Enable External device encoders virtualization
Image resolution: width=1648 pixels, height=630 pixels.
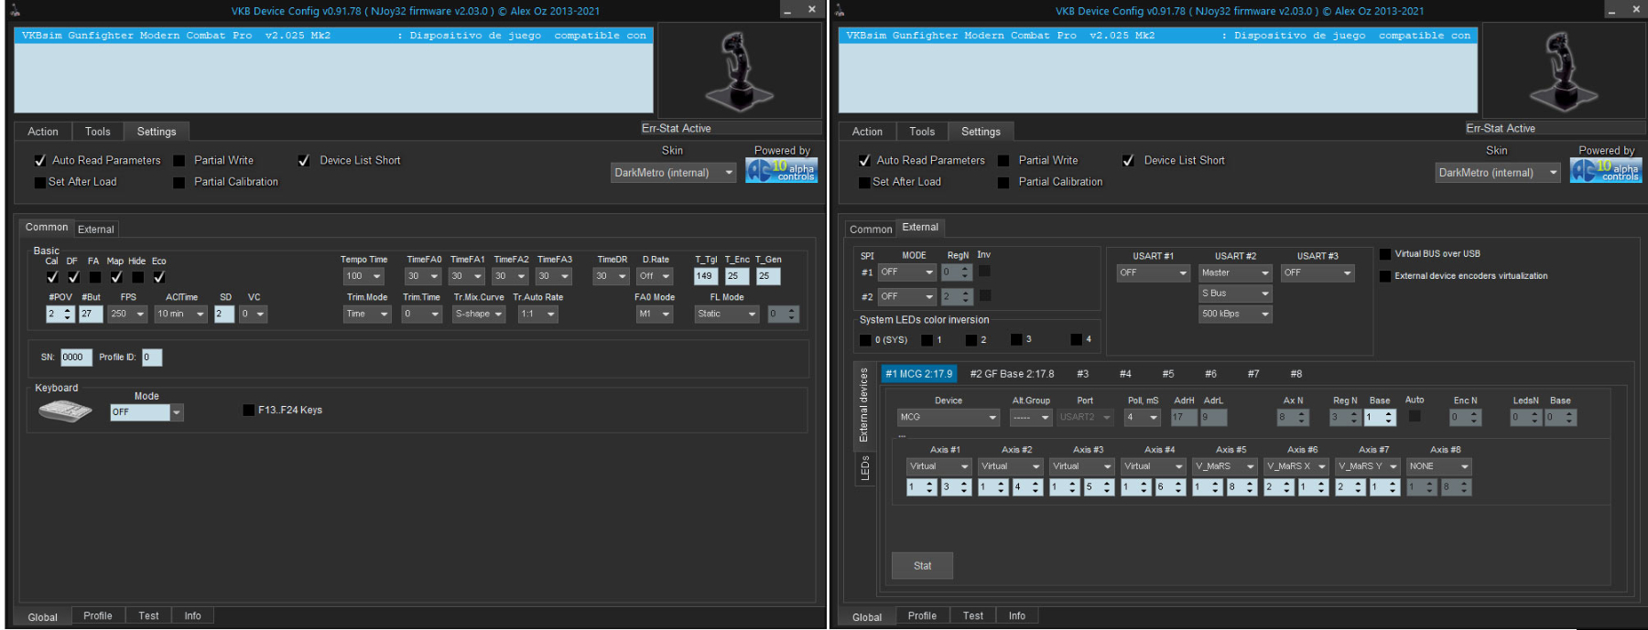(1385, 276)
